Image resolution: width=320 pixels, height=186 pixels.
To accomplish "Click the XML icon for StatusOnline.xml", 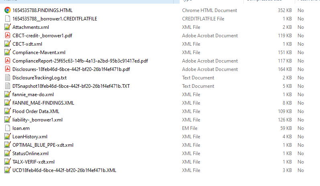I will 7,154.
